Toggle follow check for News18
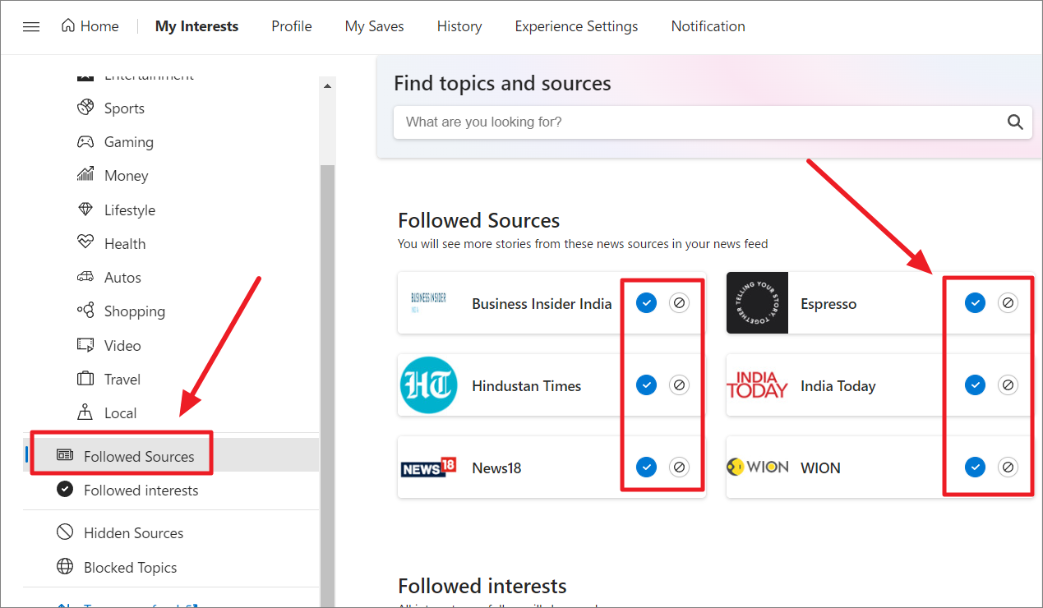 (647, 468)
